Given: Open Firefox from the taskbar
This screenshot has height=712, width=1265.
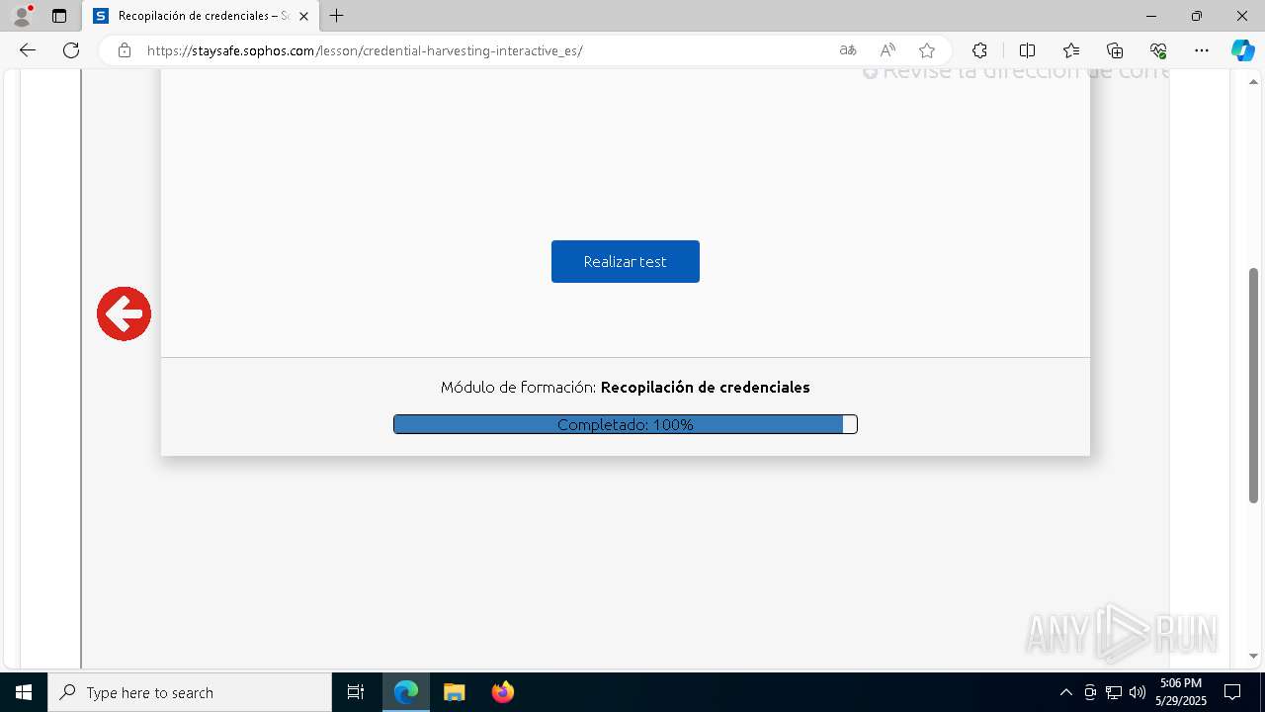Looking at the screenshot, I should coord(502,692).
